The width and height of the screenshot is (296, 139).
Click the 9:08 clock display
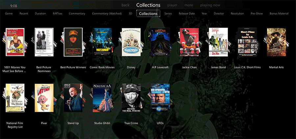pyautogui.click(x=13, y=6)
